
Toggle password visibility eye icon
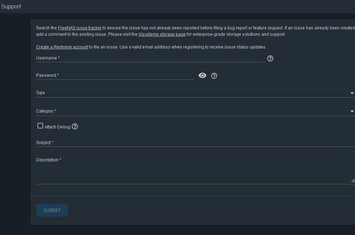(x=202, y=76)
